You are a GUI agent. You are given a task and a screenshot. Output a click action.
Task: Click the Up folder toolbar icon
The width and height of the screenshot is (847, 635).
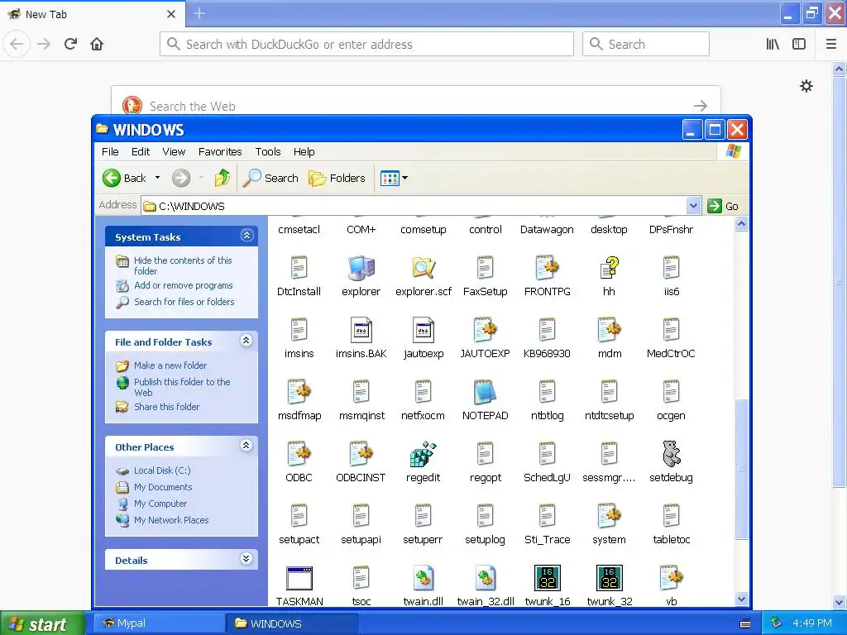(222, 178)
